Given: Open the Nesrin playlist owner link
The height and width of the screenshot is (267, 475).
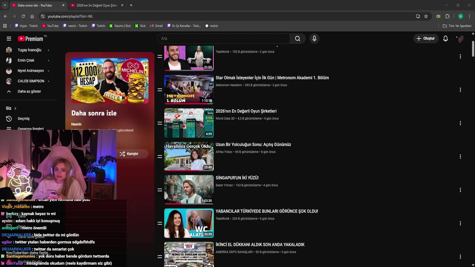Looking at the screenshot, I should (76, 124).
